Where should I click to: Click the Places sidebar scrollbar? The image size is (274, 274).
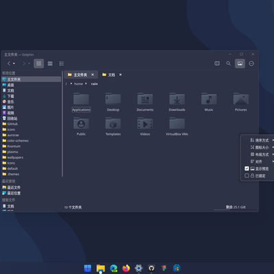click(62, 124)
